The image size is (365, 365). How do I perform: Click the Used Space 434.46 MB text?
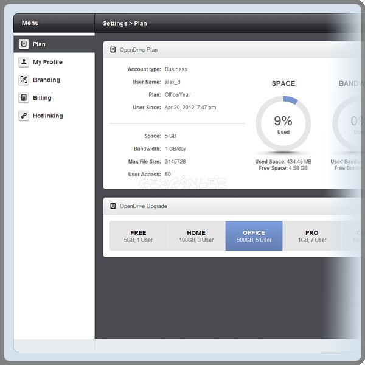pos(283,162)
